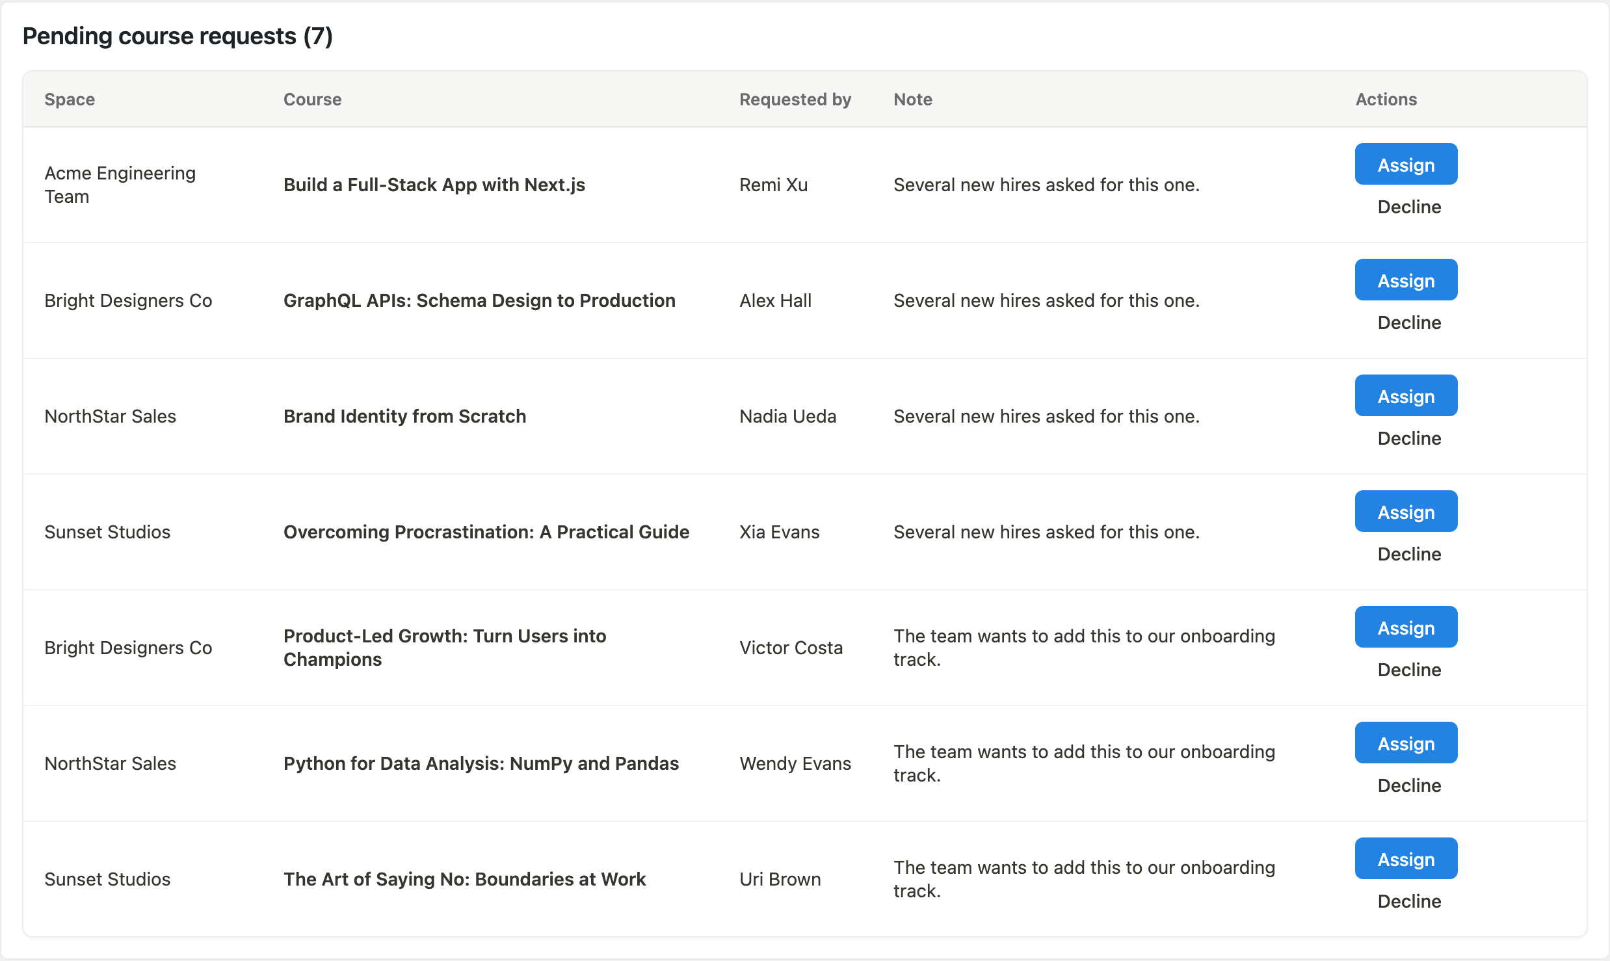The width and height of the screenshot is (1610, 961).
Task: Assign the Build a Full-Stack App with Next.js course
Action: click(1406, 165)
